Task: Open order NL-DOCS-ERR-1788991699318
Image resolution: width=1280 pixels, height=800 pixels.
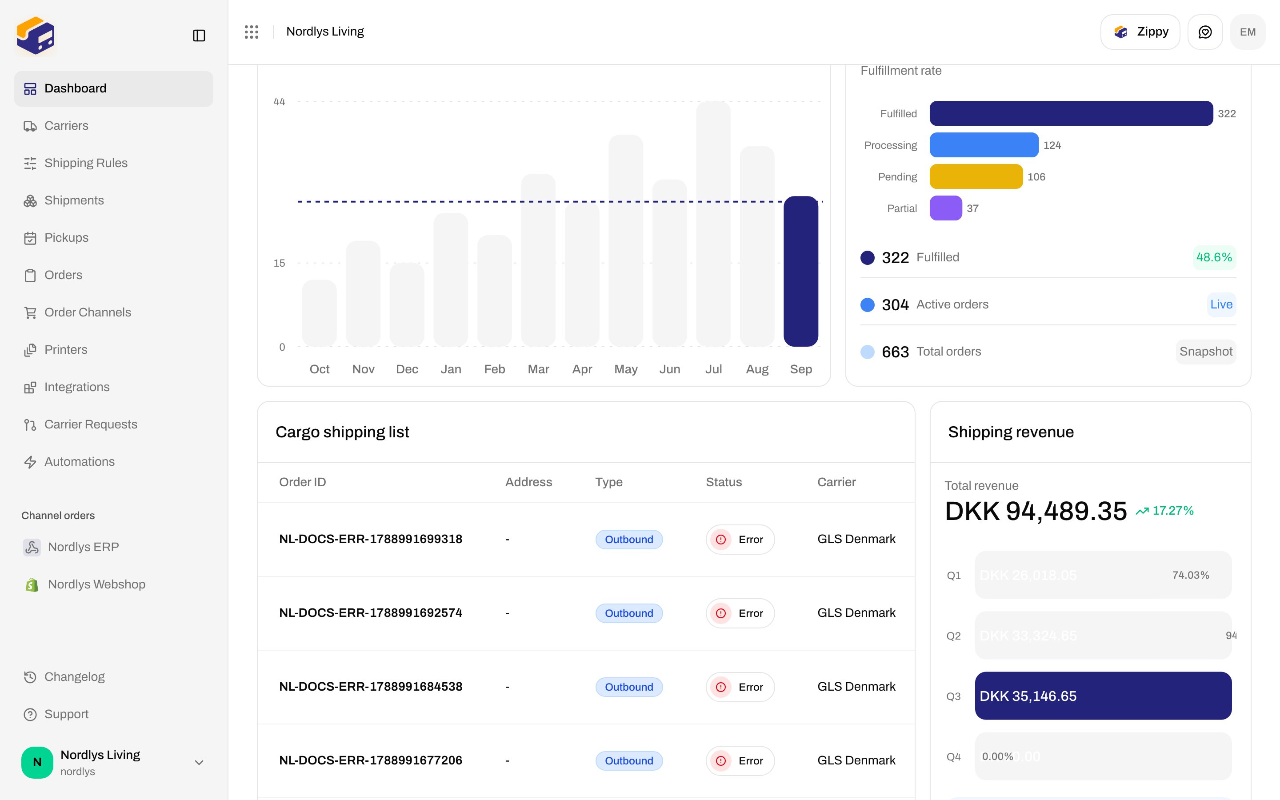Action: point(371,539)
